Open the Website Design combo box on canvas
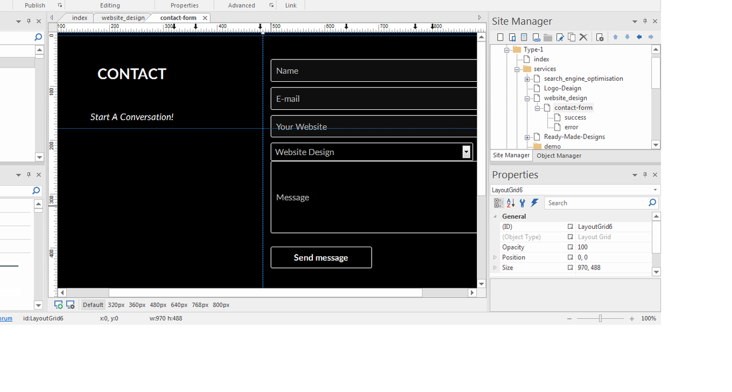 pos(467,152)
